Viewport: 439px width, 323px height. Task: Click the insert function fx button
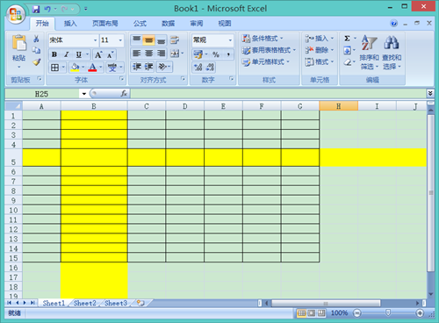coord(124,94)
